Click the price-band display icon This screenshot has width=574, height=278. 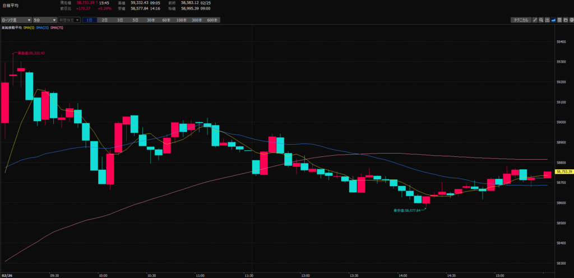coord(548,20)
